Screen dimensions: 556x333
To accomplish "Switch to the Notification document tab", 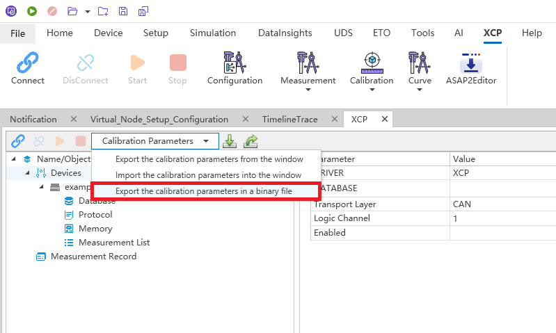I will pyautogui.click(x=33, y=120).
